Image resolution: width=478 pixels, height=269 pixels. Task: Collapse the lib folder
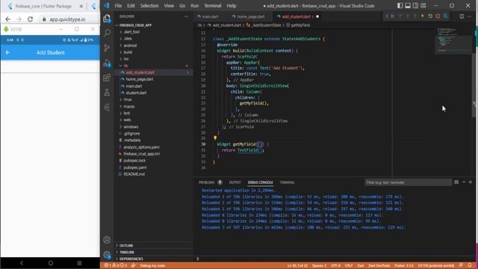pyautogui.click(x=125, y=66)
